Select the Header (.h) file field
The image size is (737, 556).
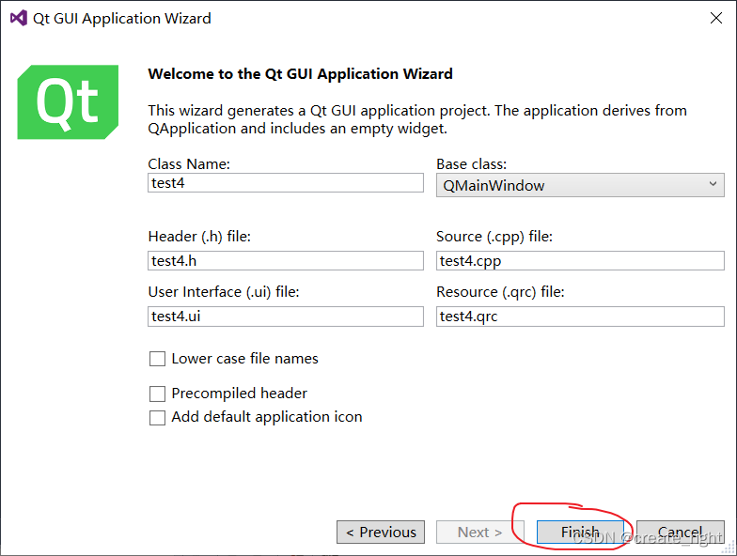click(286, 261)
